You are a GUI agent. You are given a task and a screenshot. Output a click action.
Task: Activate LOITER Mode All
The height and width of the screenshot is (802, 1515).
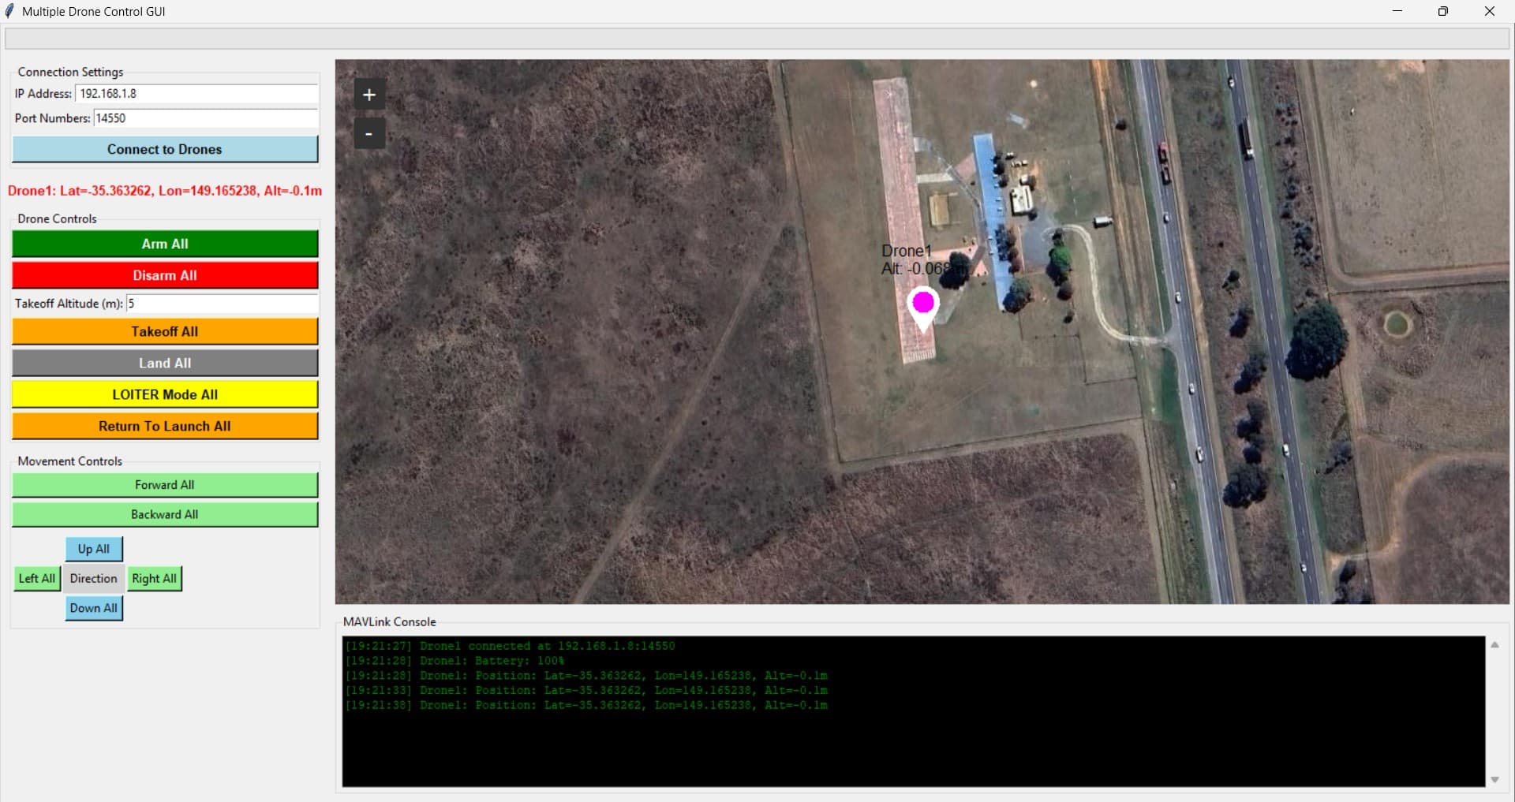point(164,394)
